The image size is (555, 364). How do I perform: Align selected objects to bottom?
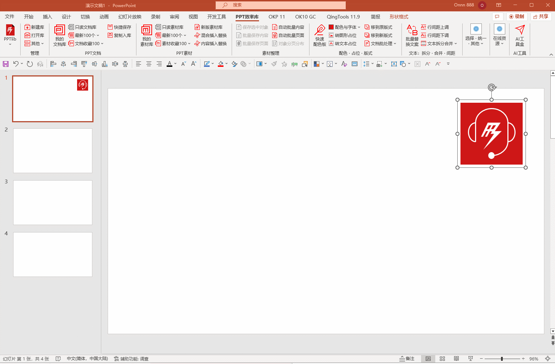pyautogui.click(x=104, y=64)
